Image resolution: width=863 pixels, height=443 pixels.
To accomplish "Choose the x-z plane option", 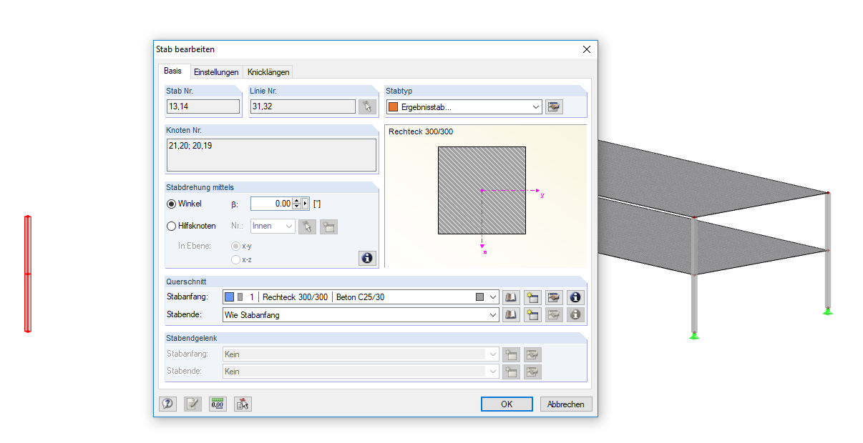I will pos(235,259).
